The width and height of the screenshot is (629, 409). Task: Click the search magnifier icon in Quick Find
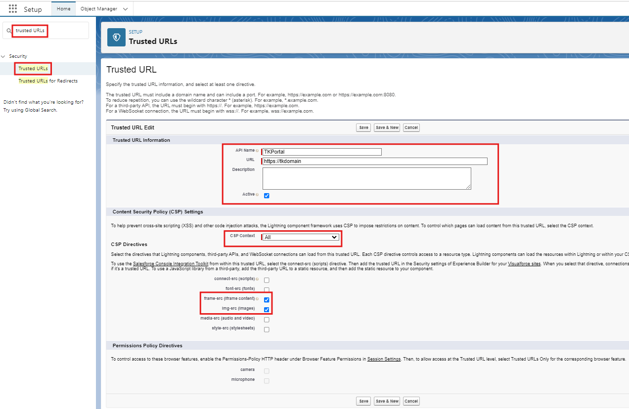point(9,31)
